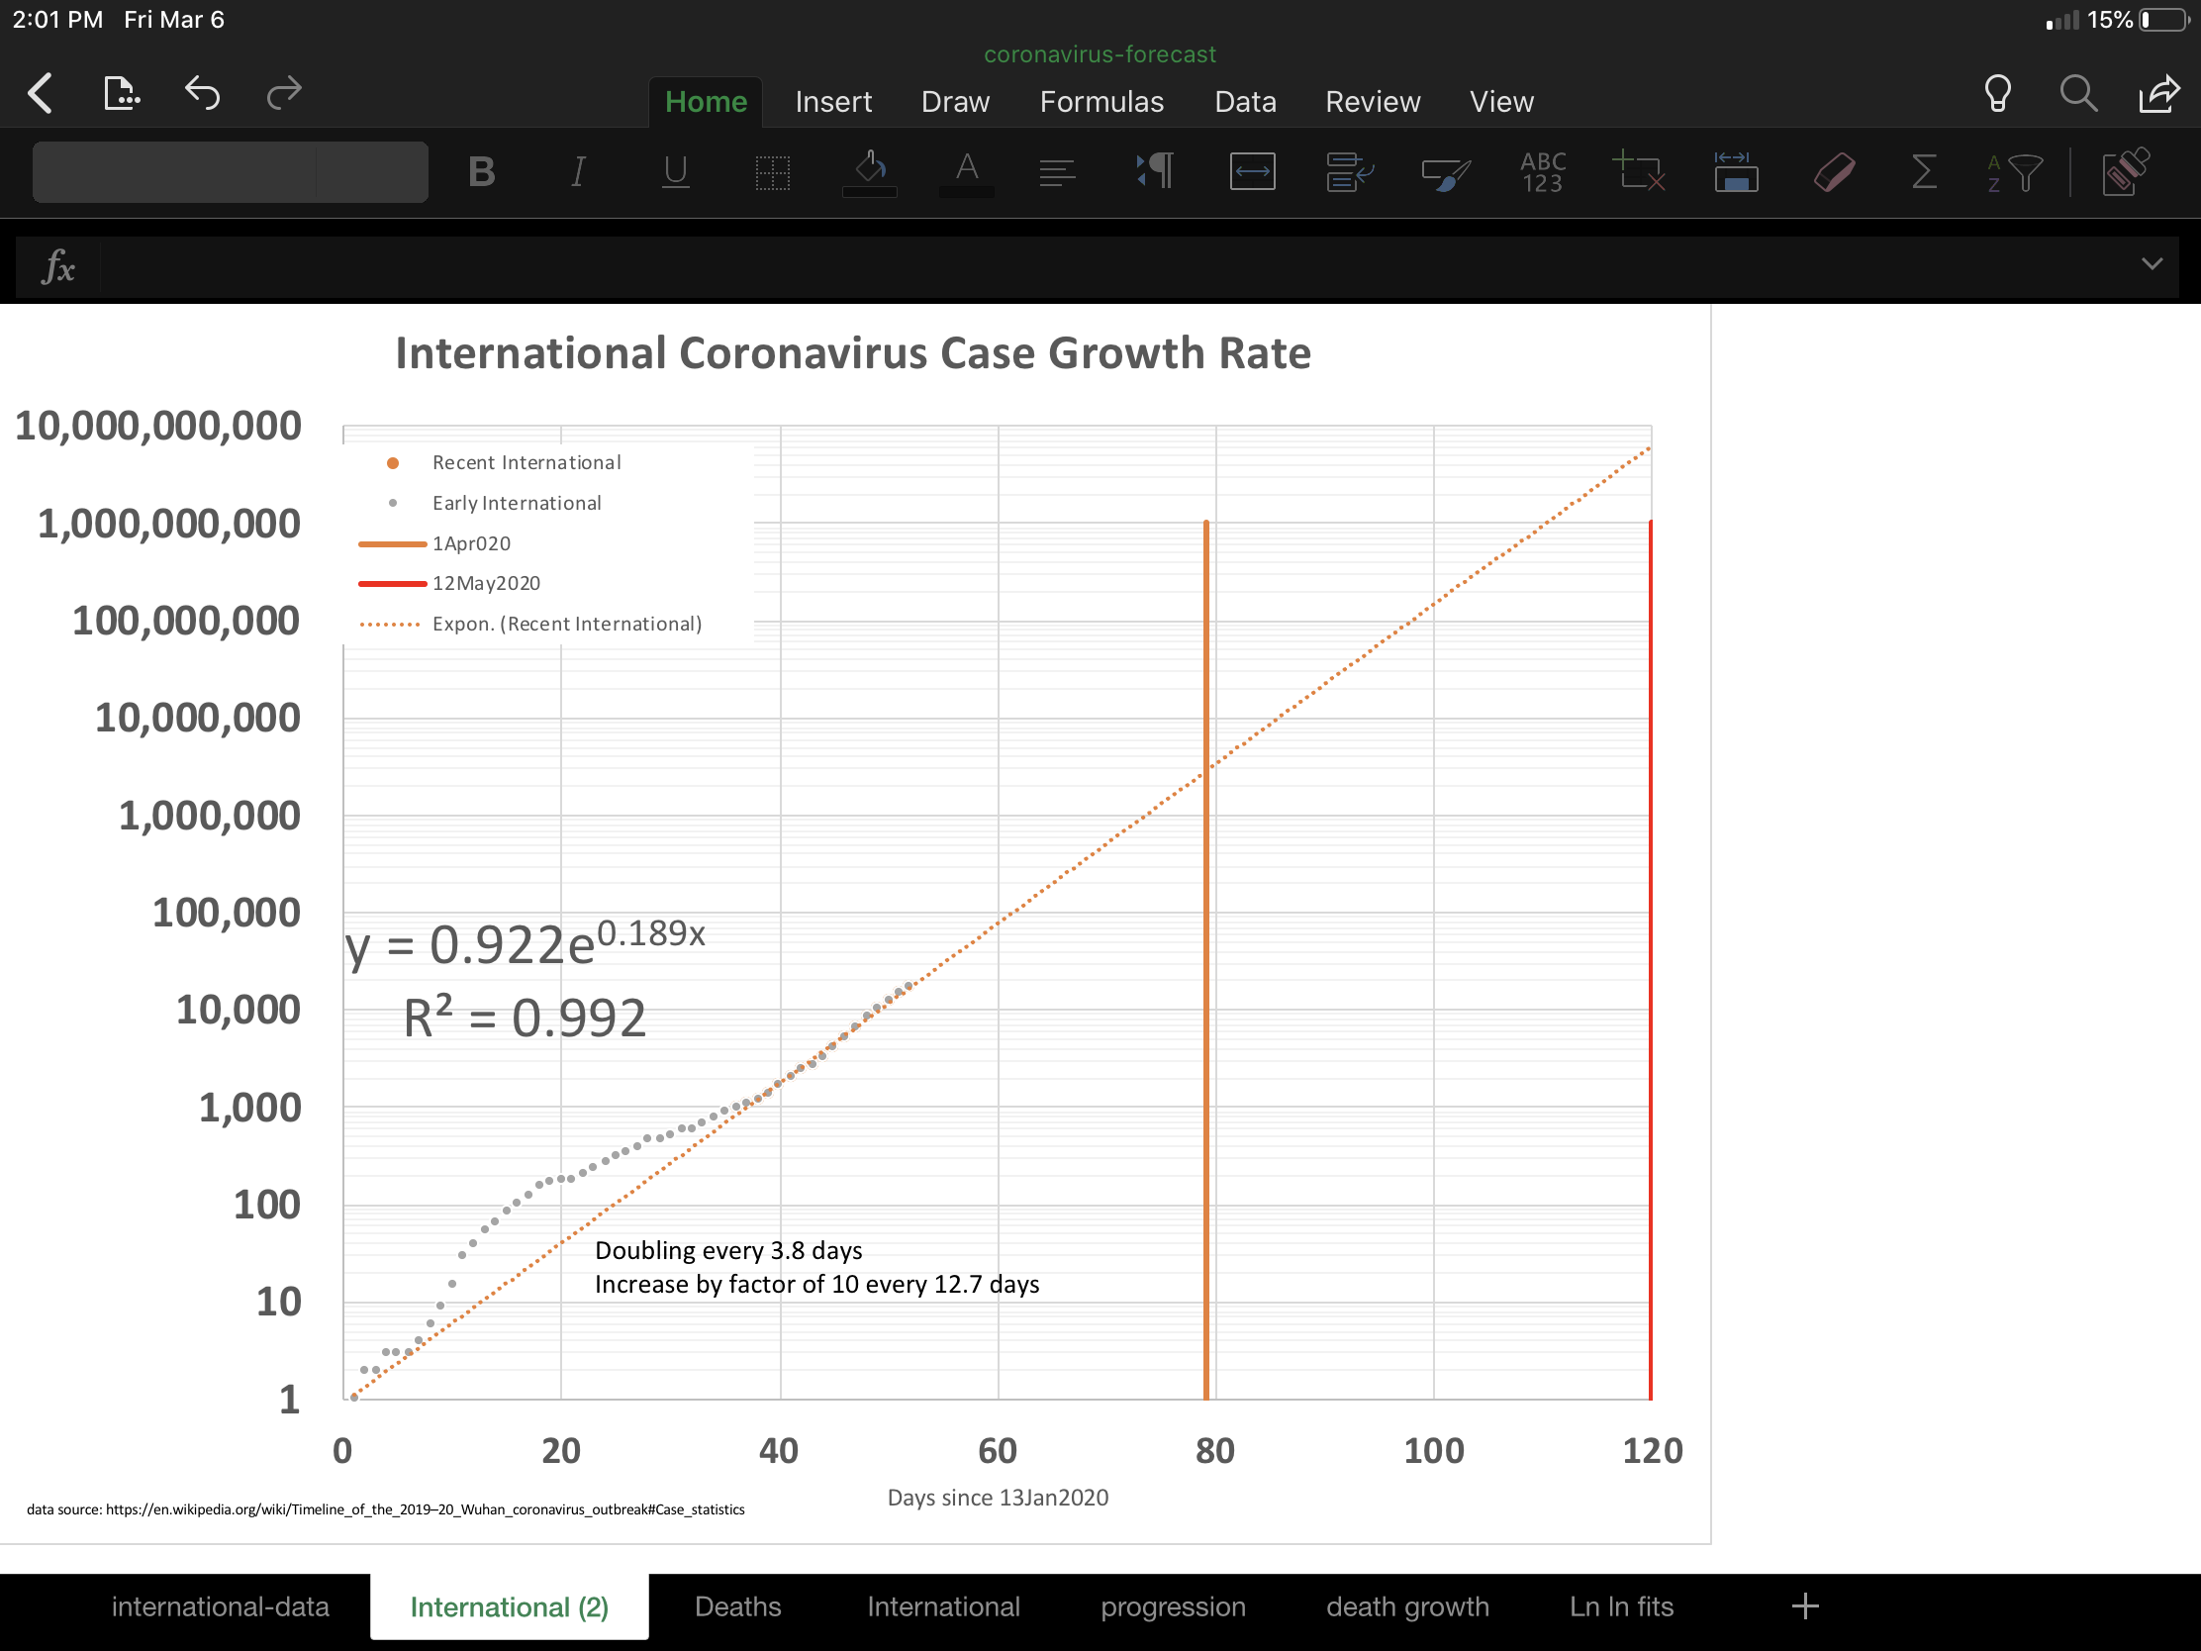Go back with the left chevron

tap(40, 94)
